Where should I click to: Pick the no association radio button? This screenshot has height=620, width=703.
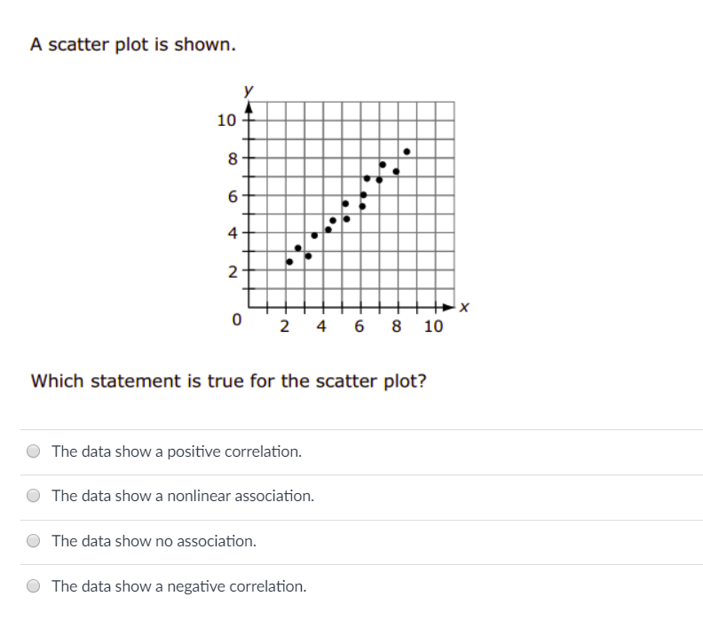point(35,540)
